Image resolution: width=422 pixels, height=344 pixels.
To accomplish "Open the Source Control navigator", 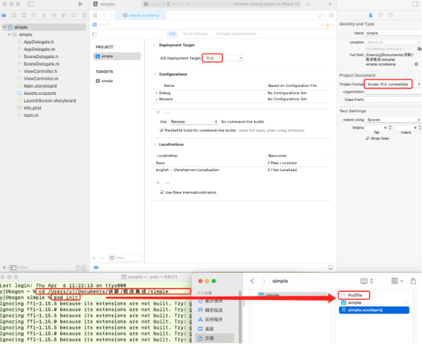I will tap(14, 15).
